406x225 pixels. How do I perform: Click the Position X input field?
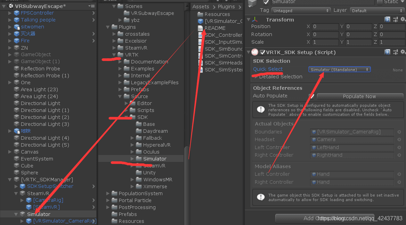click(x=325, y=27)
